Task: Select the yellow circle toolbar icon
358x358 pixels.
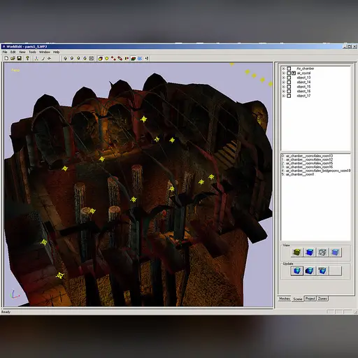Action: point(107,59)
